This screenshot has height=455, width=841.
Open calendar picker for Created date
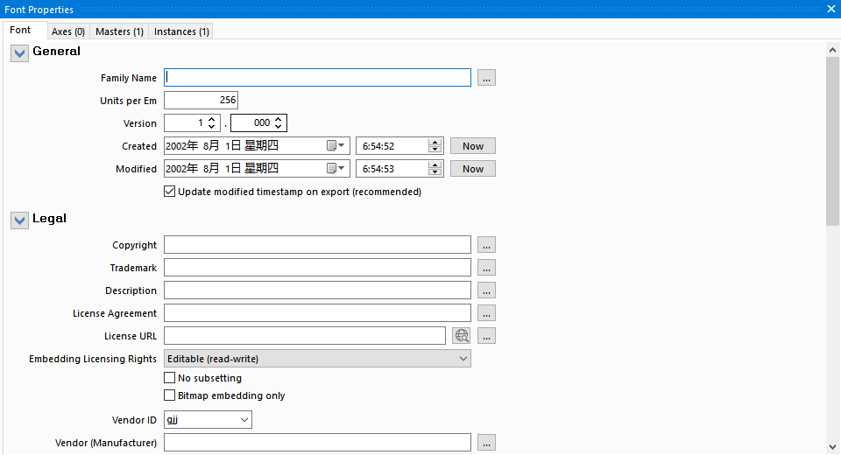pos(336,146)
